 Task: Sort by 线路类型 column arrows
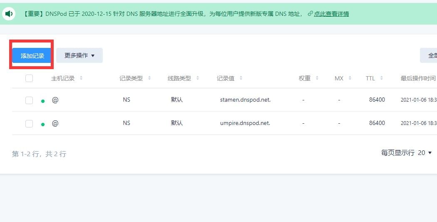(x=197, y=78)
